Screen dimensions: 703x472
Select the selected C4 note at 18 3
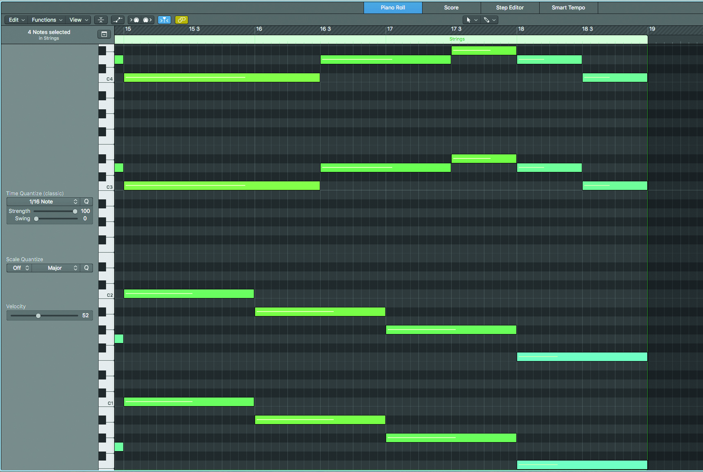pos(615,77)
